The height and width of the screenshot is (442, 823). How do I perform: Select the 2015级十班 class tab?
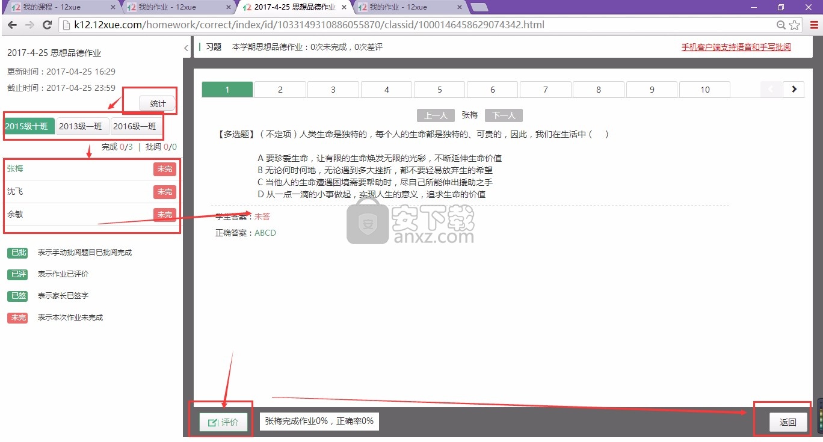[x=29, y=126]
